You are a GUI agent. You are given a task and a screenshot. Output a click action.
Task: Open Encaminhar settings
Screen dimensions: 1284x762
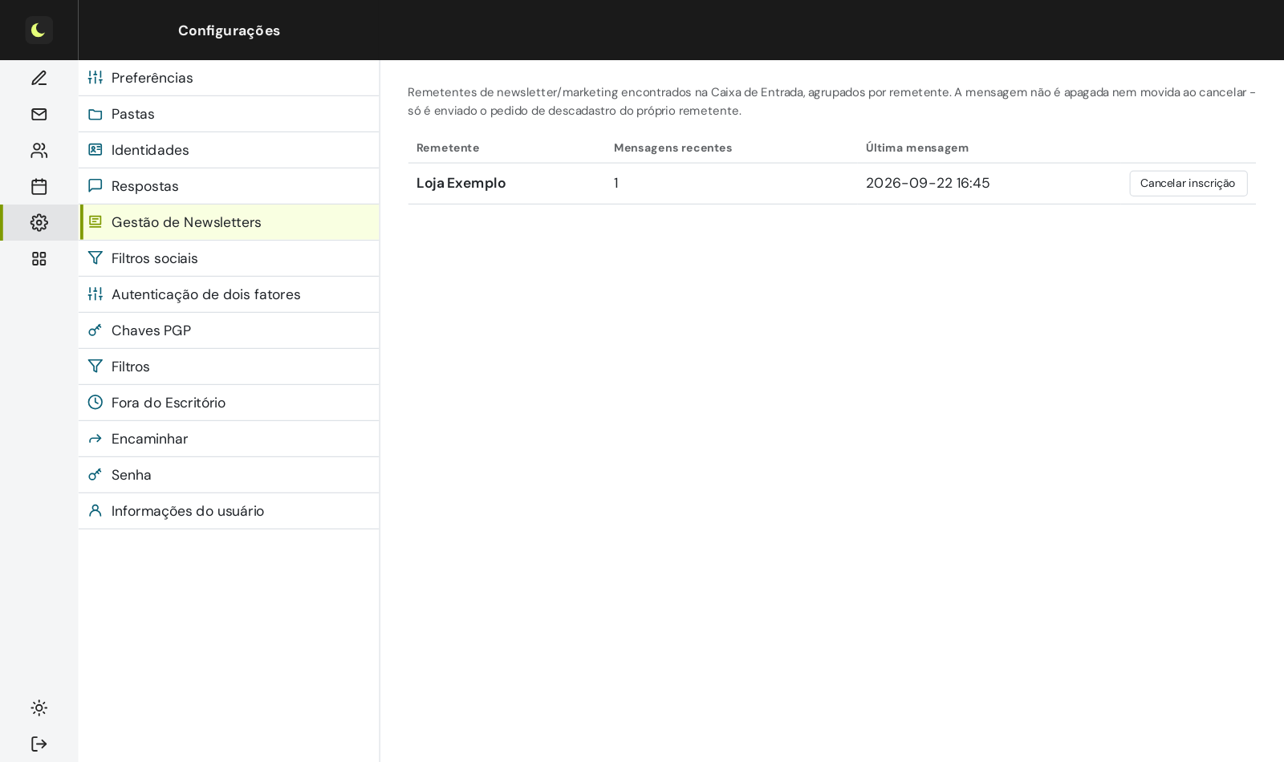(229, 439)
